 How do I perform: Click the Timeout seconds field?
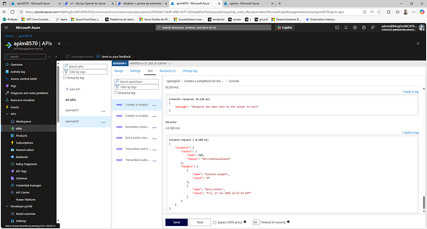(x=256, y=222)
